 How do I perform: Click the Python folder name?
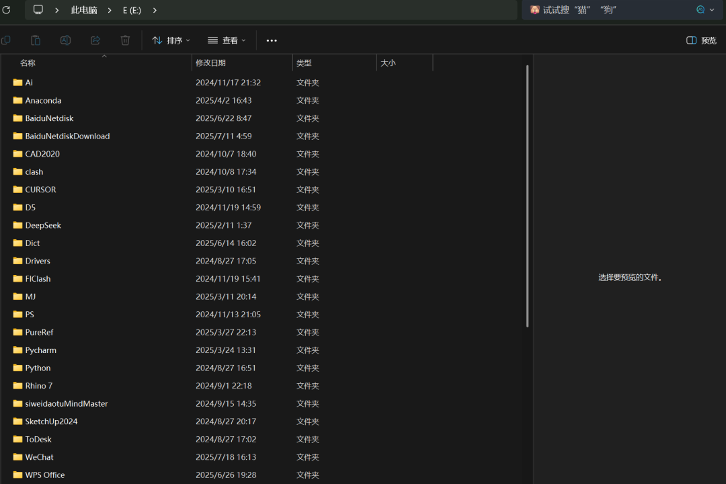click(38, 368)
